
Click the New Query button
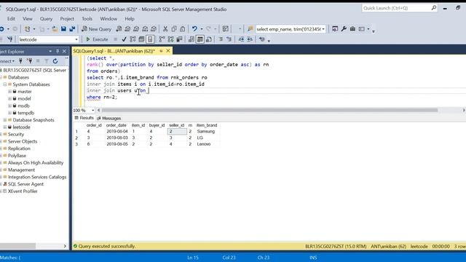tap(96, 29)
